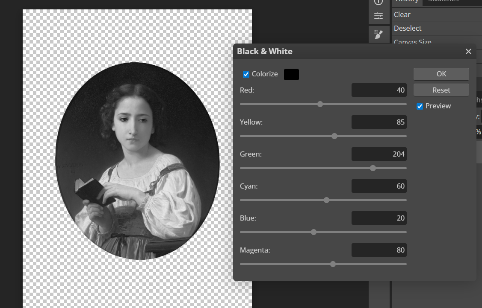Focus the Cyan value field

click(x=379, y=186)
